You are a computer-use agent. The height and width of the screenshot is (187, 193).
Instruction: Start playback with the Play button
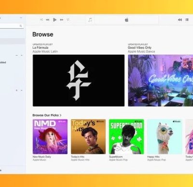(55, 20)
